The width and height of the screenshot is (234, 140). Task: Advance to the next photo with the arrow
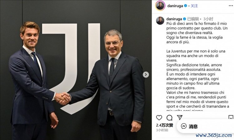146,75
